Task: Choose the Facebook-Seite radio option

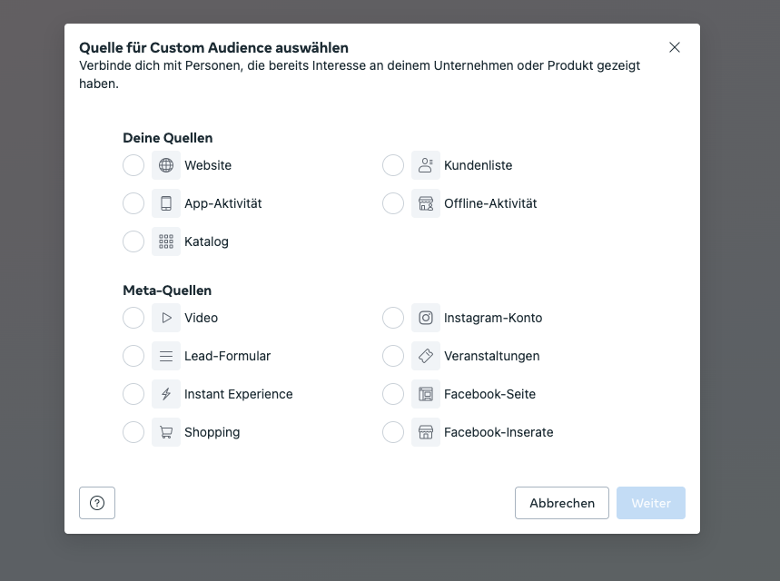Action: tap(393, 394)
